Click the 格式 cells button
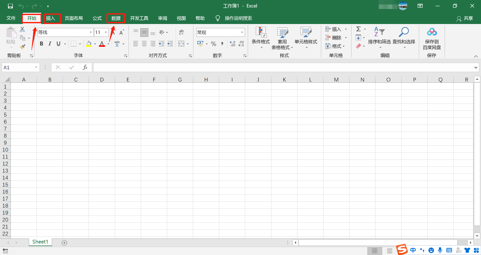The width and height of the screenshot is (481, 255). [x=335, y=46]
